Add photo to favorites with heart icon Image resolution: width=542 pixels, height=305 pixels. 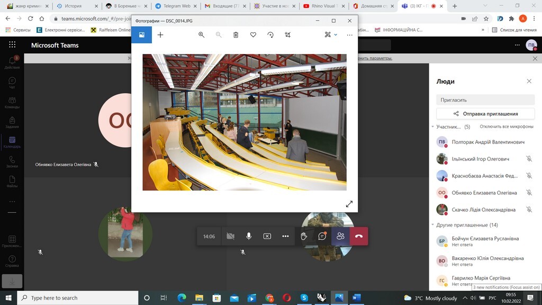(253, 35)
